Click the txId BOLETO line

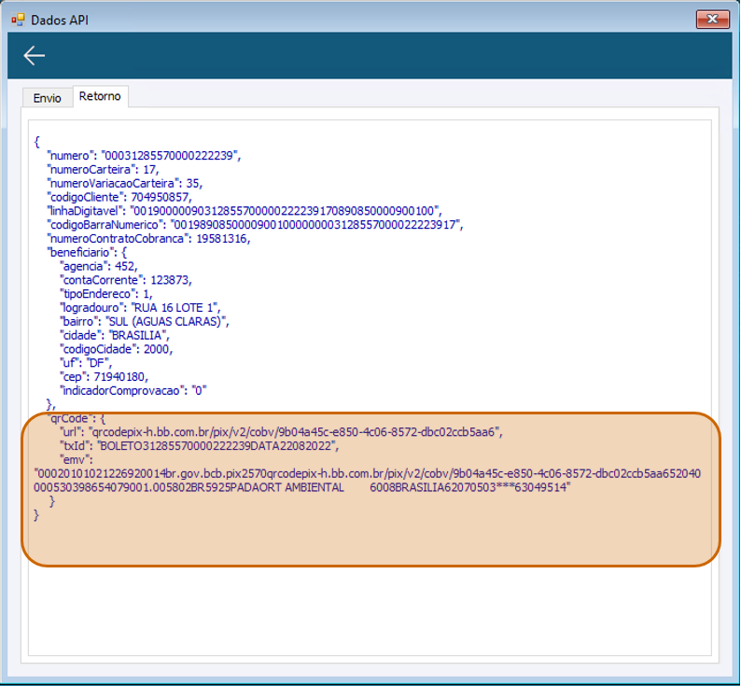pyautogui.click(x=199, y=446)
